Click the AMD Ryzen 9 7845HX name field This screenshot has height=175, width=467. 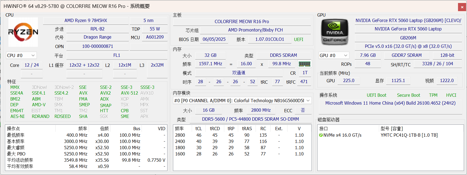(x=86, y=21)
